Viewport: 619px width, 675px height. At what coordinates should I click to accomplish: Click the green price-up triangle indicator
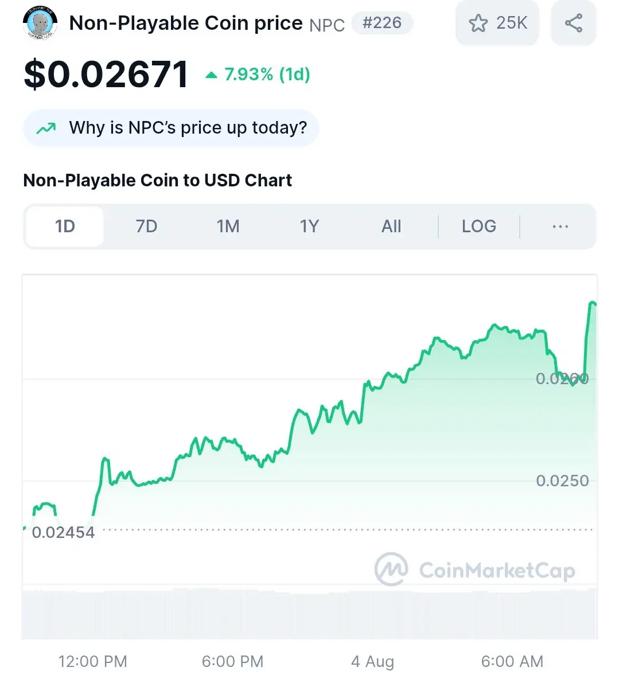pyautogui.click(x=212, y=75)
